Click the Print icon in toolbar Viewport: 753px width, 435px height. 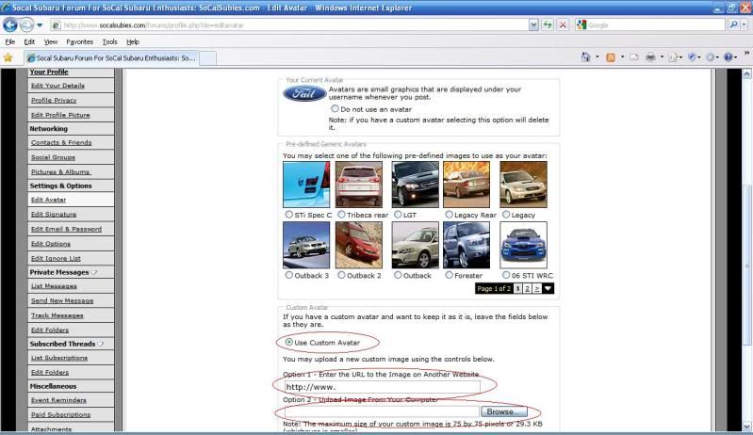point(650,57)
